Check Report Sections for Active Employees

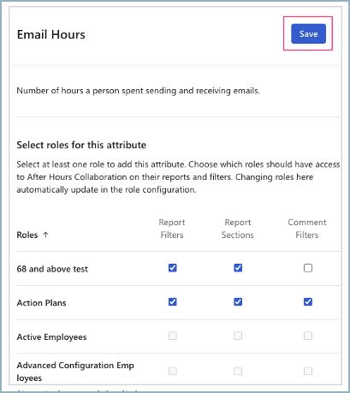[238, 336]
